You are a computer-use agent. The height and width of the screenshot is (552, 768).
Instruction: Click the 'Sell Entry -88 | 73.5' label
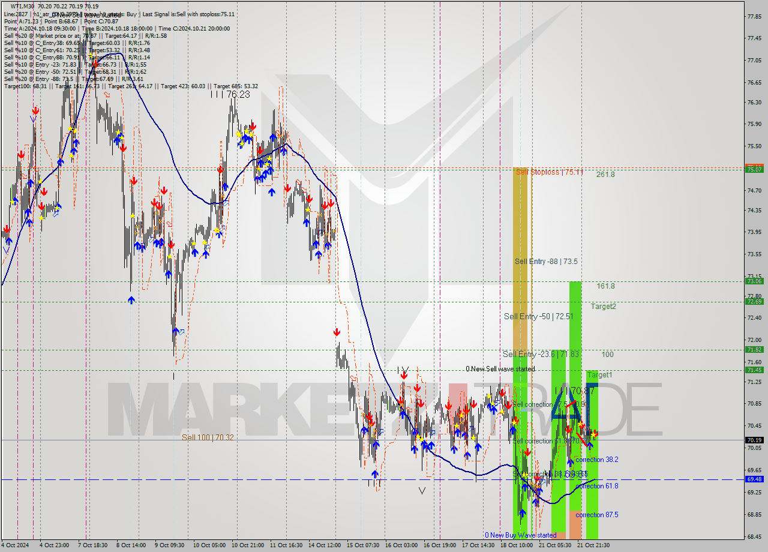(x=546, y=262)
